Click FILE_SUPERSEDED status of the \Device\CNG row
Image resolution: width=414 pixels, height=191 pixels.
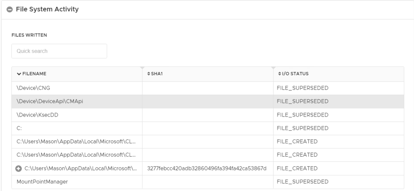click(302, 88)
